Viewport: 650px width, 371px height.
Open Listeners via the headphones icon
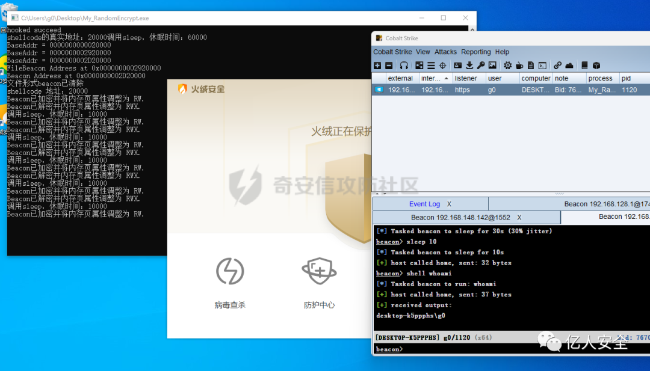pos(404,66)
